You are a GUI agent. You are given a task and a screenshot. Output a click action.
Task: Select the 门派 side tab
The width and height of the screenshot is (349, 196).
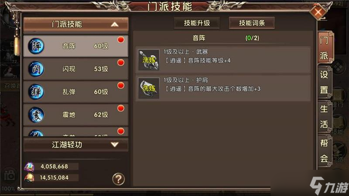(325, 48)
